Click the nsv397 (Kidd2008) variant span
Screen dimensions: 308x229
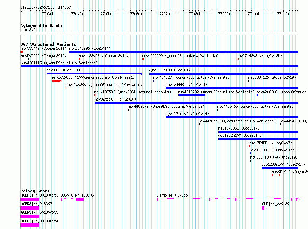tap(94, 74)
